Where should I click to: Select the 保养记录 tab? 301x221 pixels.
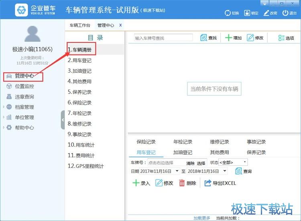(256, 152)
